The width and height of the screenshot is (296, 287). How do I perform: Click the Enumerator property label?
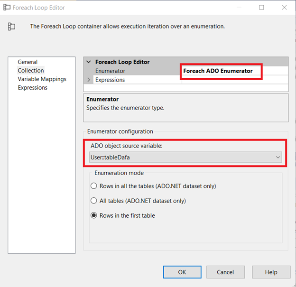[110, 71]
